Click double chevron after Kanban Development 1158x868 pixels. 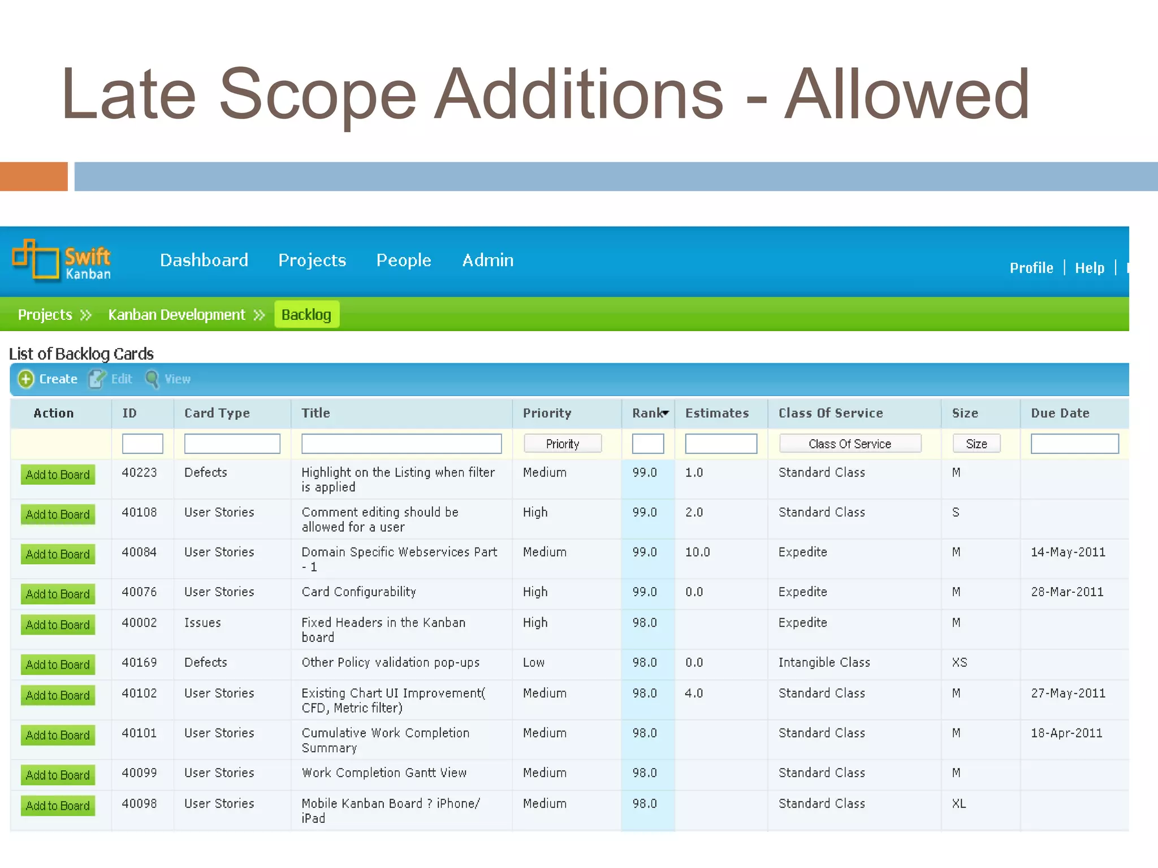259,315
